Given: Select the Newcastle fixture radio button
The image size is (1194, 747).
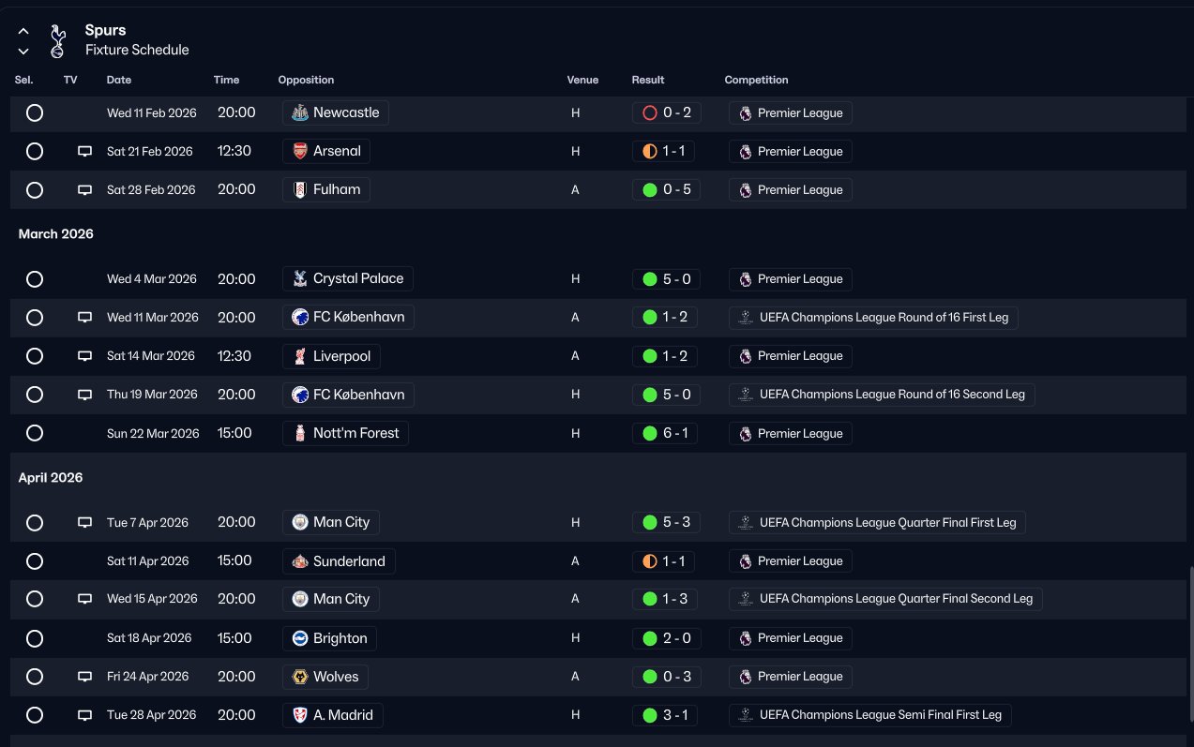Looking at the screenshot, I should [x=35, y=112].
